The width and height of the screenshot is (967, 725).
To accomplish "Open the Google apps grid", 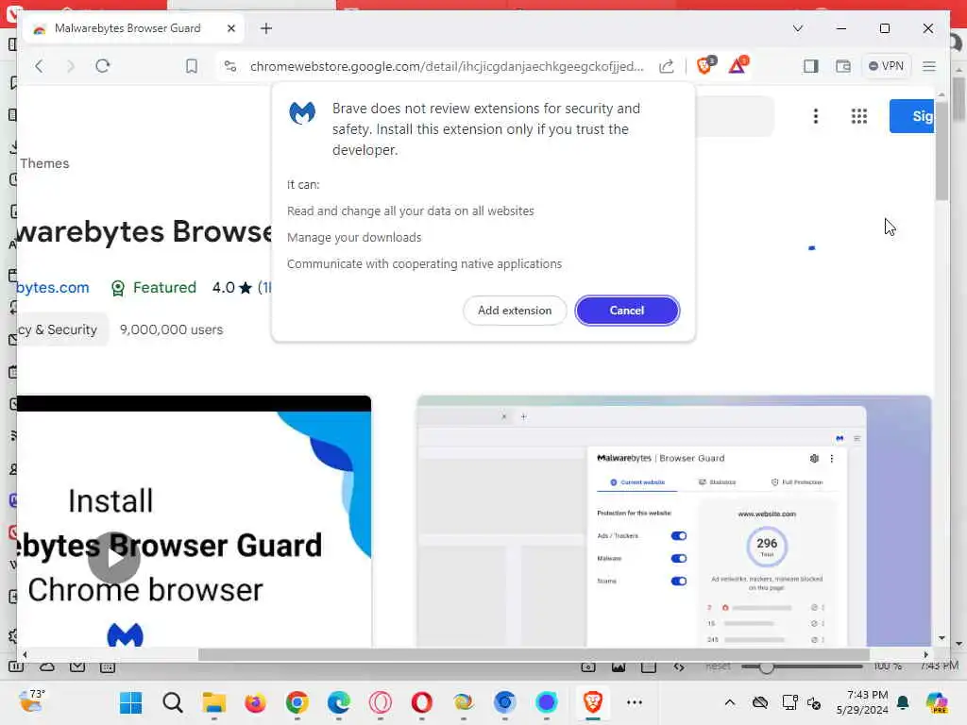I will coord(859,116).
